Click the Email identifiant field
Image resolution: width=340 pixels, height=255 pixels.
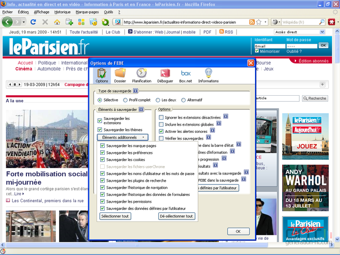pos(270,46)
